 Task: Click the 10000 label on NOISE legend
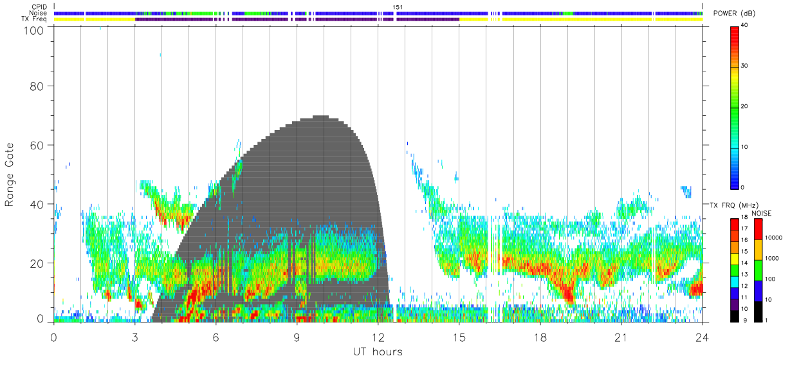coord(774,238)
